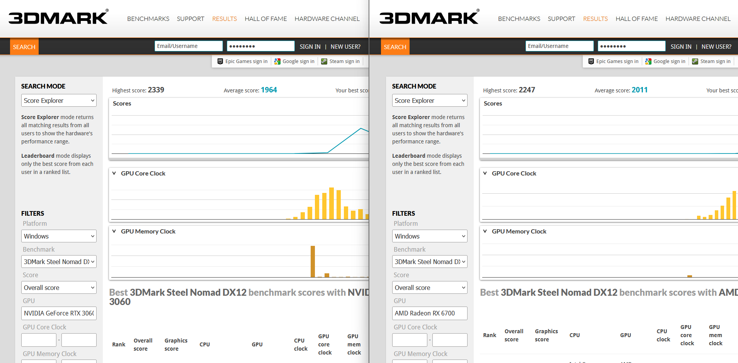Open Score Explorer dropdown in right window
738x363 pixels.
point(430,101)
